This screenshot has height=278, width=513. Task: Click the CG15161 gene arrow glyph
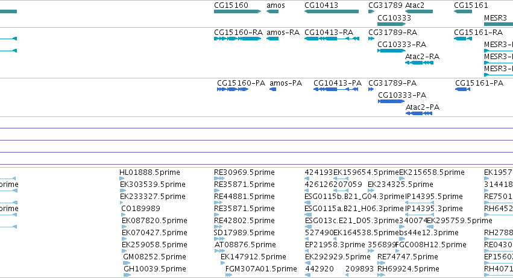[463, 11]
